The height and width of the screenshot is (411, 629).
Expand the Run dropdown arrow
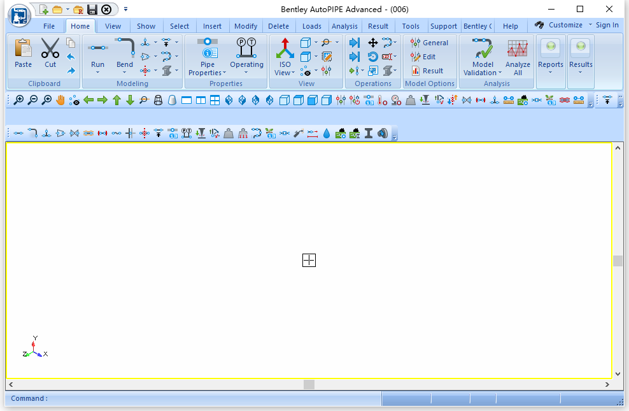tap(97, 73)
